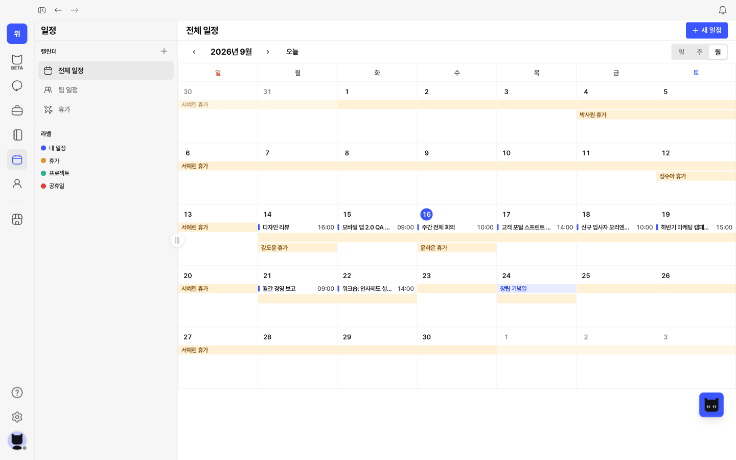Switch to 주 week view

700,52
